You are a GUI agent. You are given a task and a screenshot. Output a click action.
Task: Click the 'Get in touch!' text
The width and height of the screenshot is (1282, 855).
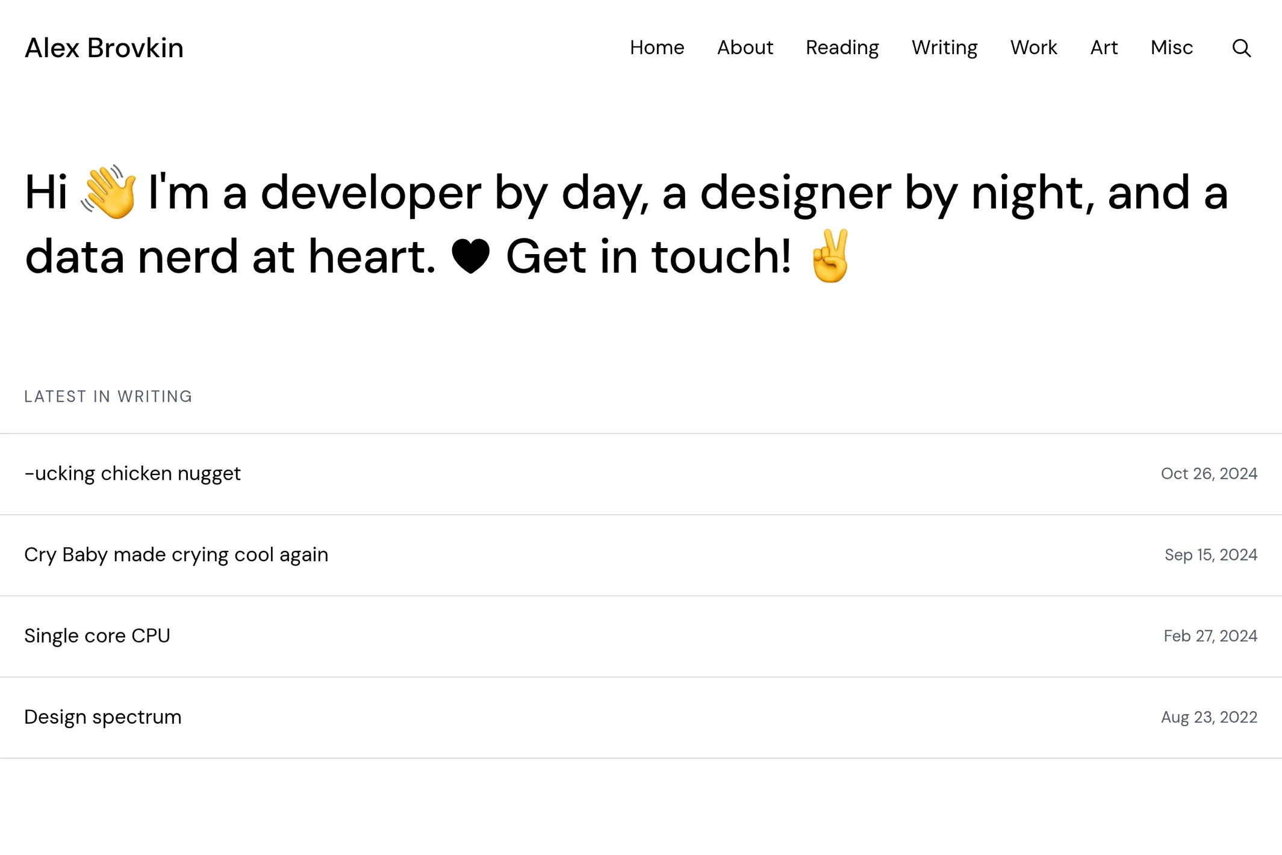click(648, 256)
